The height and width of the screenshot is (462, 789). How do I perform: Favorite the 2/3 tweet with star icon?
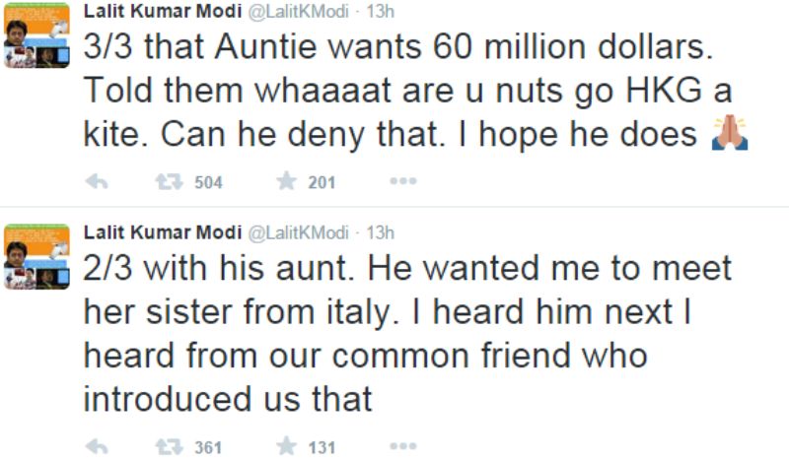coord(286,446)
